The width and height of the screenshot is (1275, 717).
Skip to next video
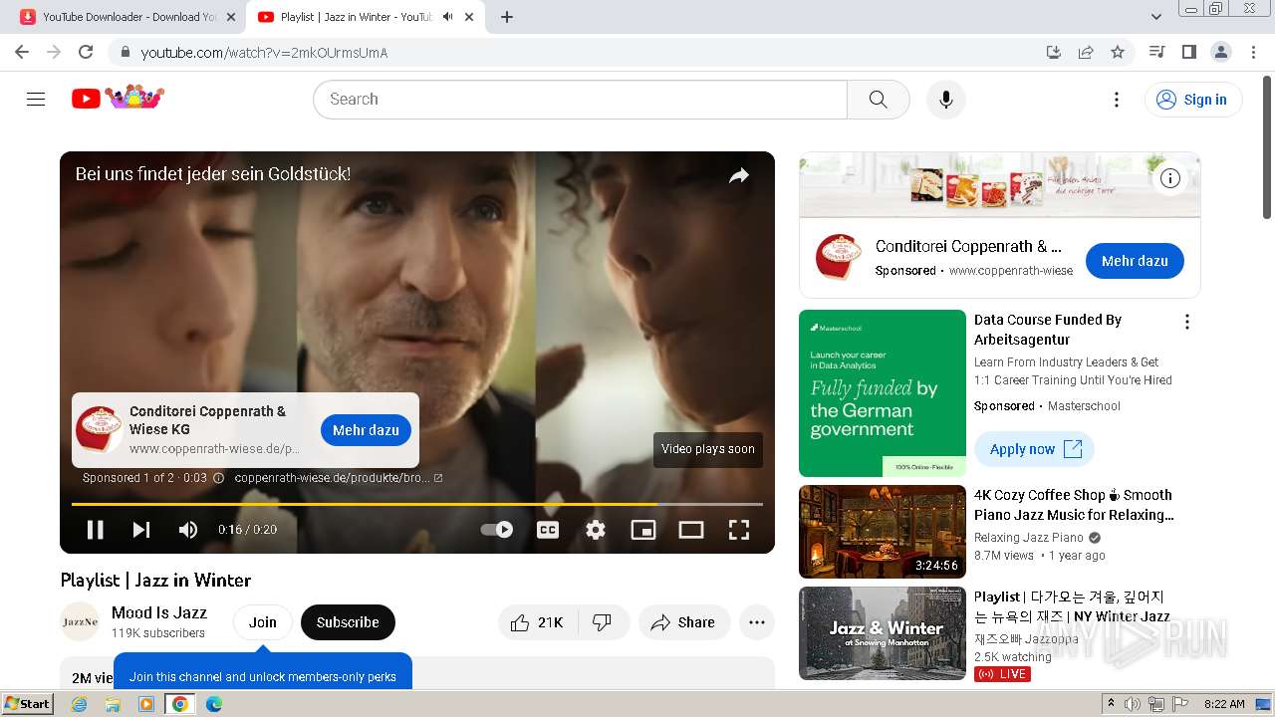pos(141,530)
